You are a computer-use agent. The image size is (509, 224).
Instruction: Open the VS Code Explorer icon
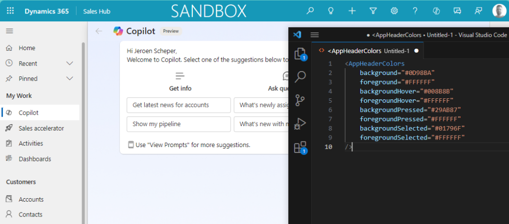pyautogui.click(x=300, y=54)
